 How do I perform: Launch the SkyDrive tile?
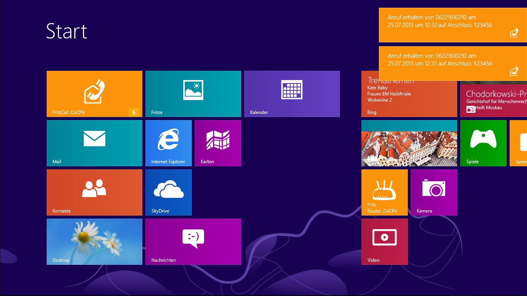pos(169,193)
